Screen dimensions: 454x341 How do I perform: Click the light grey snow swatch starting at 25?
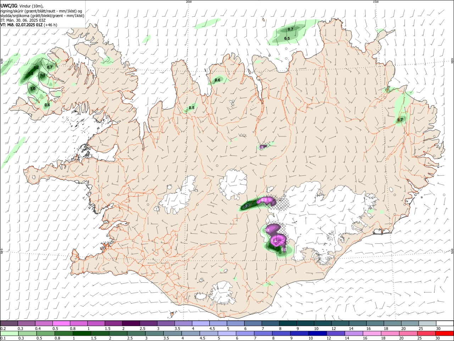tap(428, 324)
